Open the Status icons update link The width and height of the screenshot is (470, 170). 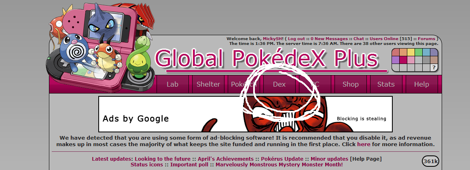point(147,165)
